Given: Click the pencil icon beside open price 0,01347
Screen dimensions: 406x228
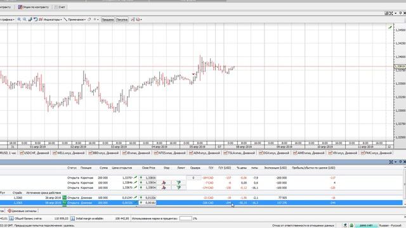Looking at the screenshot, I should click(x=135, y=198).
